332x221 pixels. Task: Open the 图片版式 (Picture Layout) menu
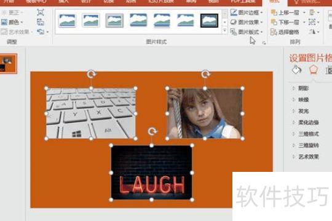[247, 32]
